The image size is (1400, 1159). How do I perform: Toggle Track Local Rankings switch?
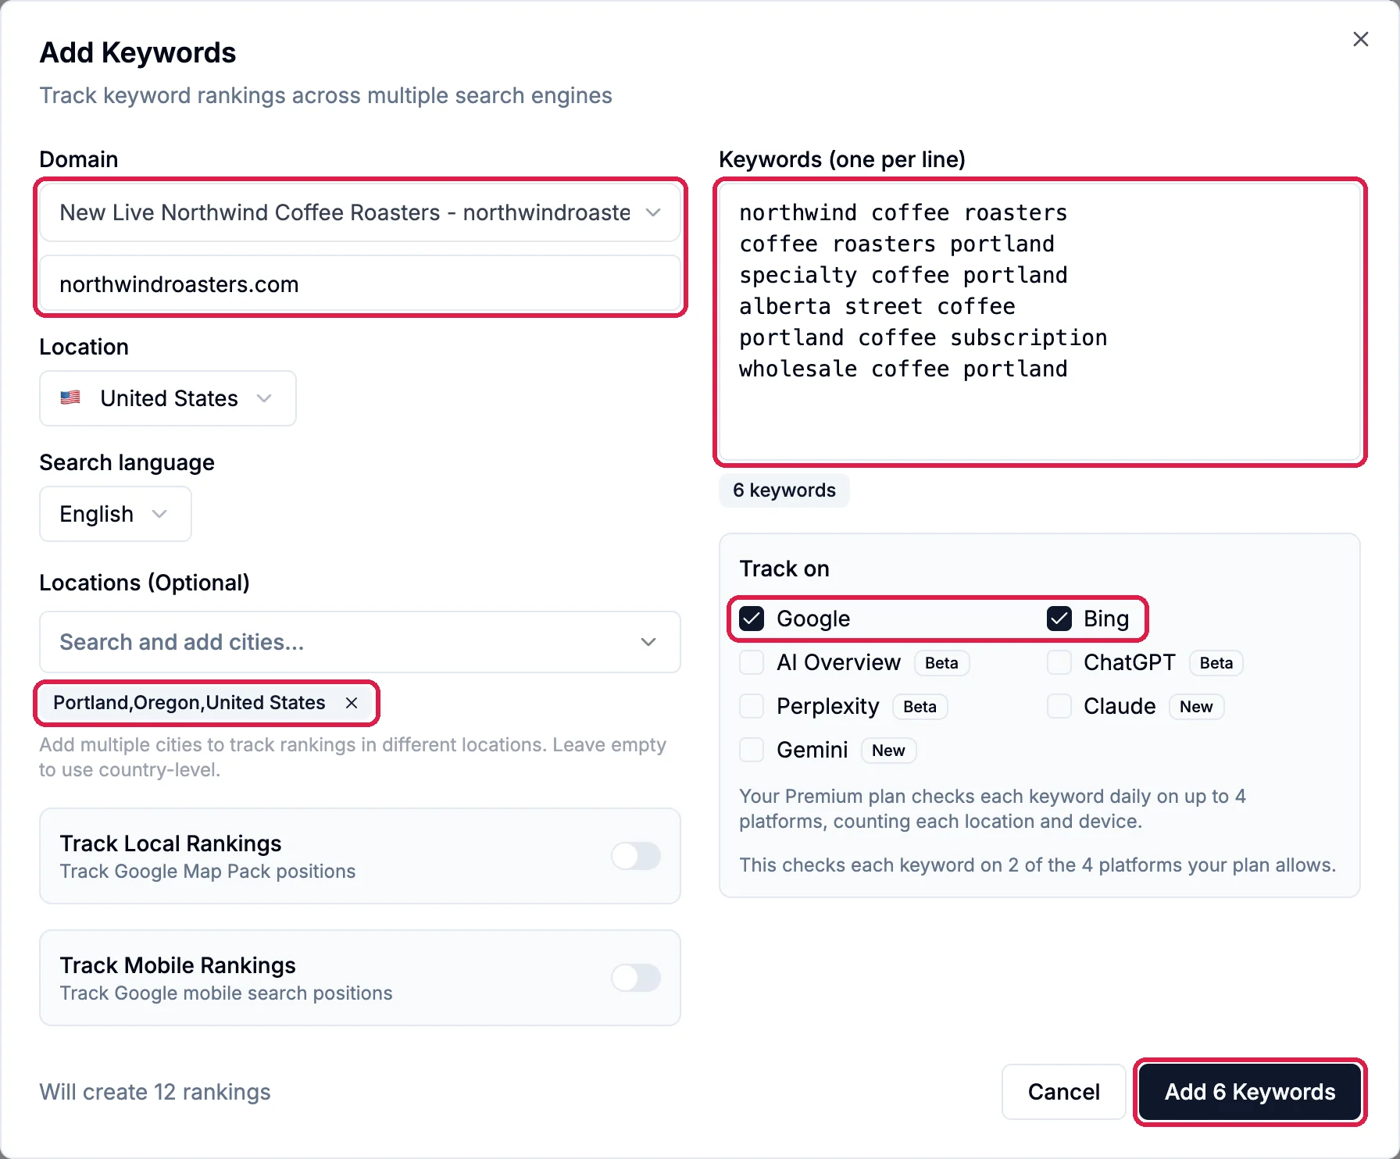tap(636, 856)
